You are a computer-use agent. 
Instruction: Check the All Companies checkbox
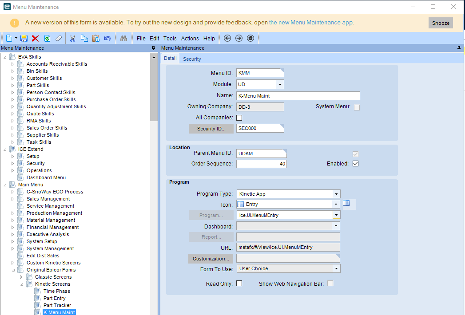(239, 118)
